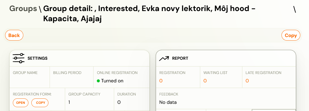This screenshot has height=111, width=309.
Task: Click the Late registration count value
Action: coord(247,81)
